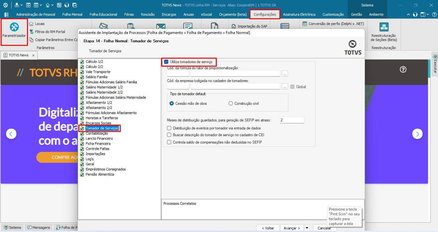The image size is (438, 232).
Task: Browse fórmula do fator de proporcionalização lookup
Action: pos(285,74)
